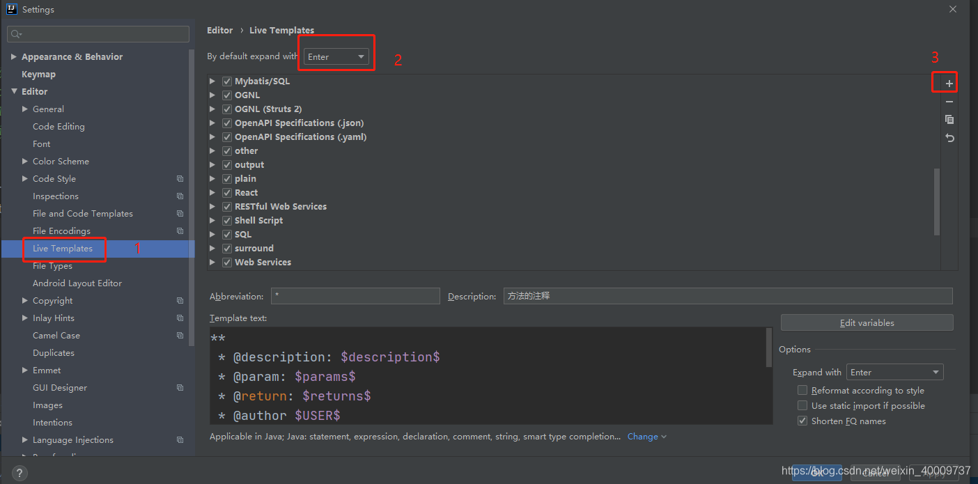Expand the Color Scheme node
The image size is (978, 484).
(25, 162)
